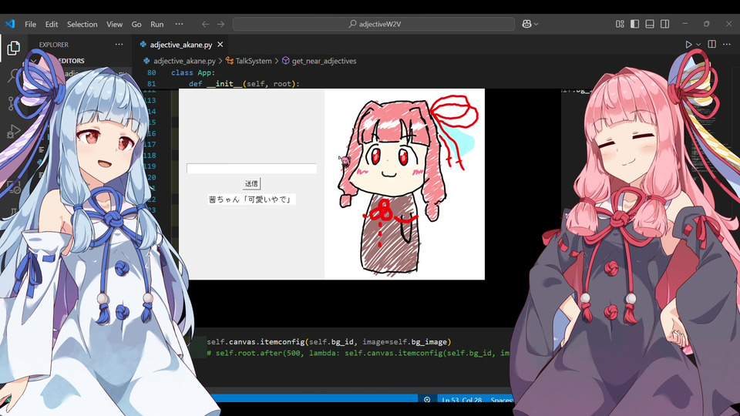
Task: Click the text entry field in app window
Action: (x=251, y=169)
